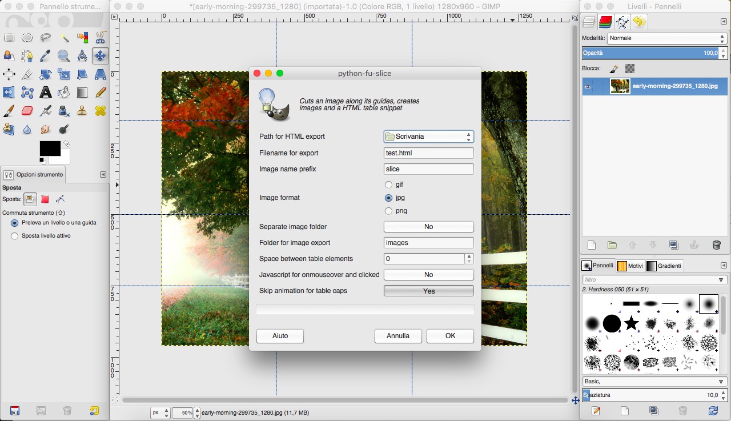
Task: Activate the Zoom magnifier tool
Action: [x=64, y=56]
